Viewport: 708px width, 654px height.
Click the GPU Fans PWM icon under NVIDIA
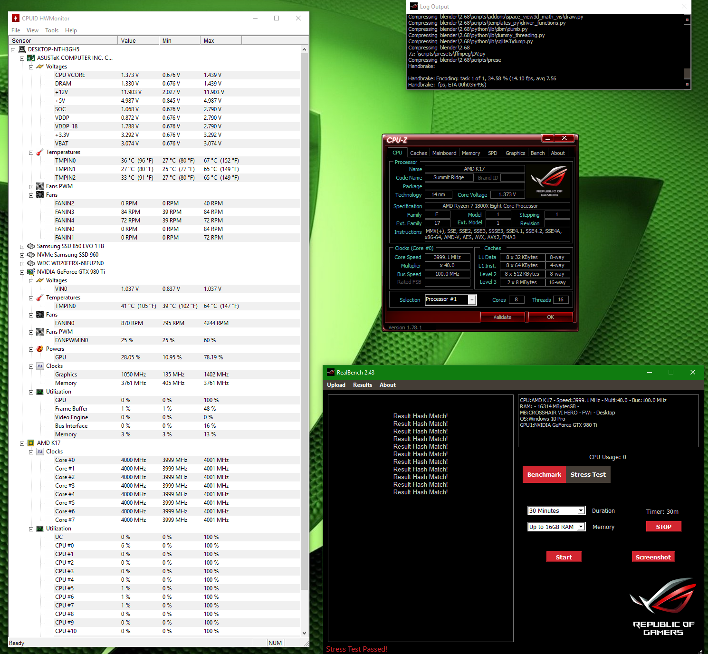pyautogui.click(x=40, y=332)
